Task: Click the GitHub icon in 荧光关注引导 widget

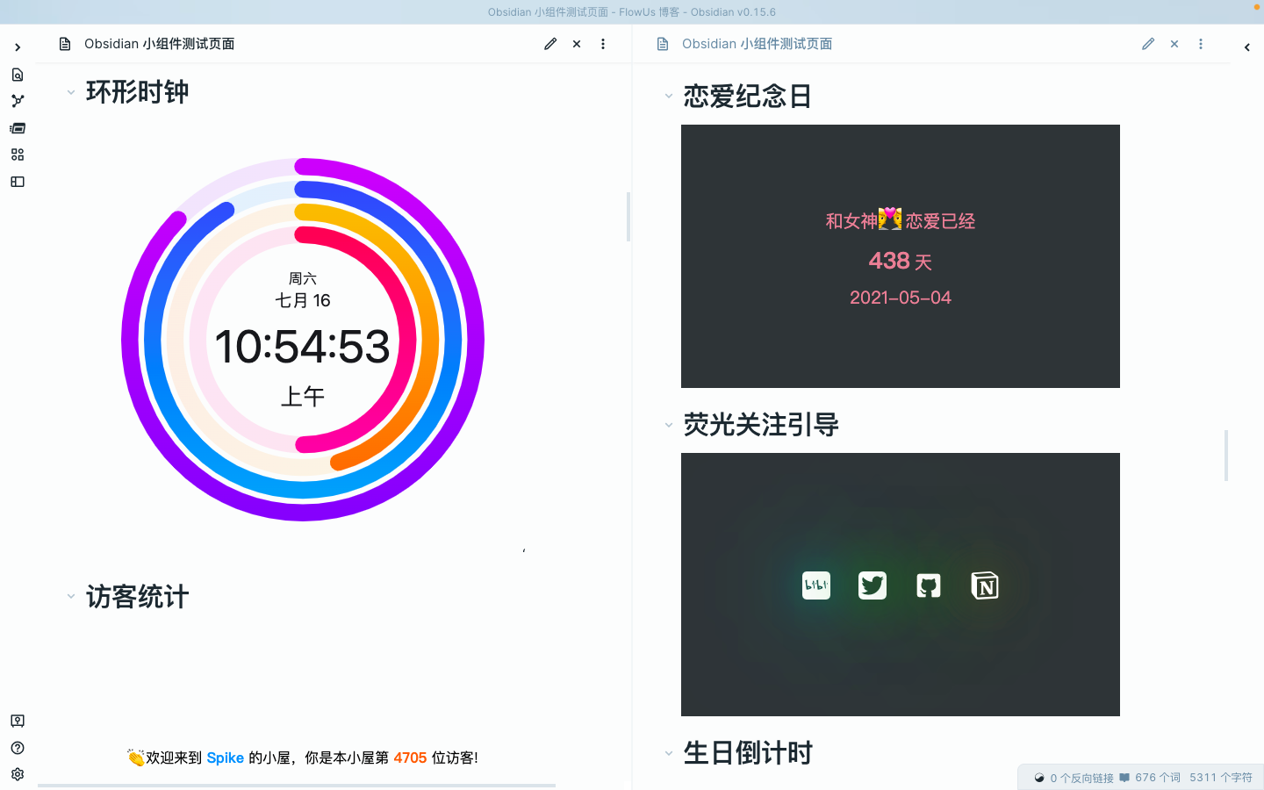Action: [x=929, y=585]
